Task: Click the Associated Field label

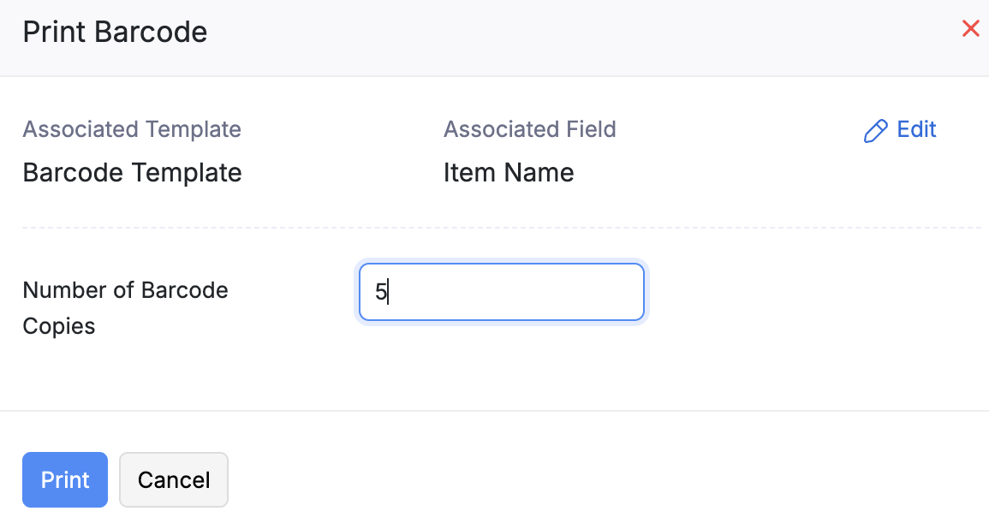Action: [529, 129]
